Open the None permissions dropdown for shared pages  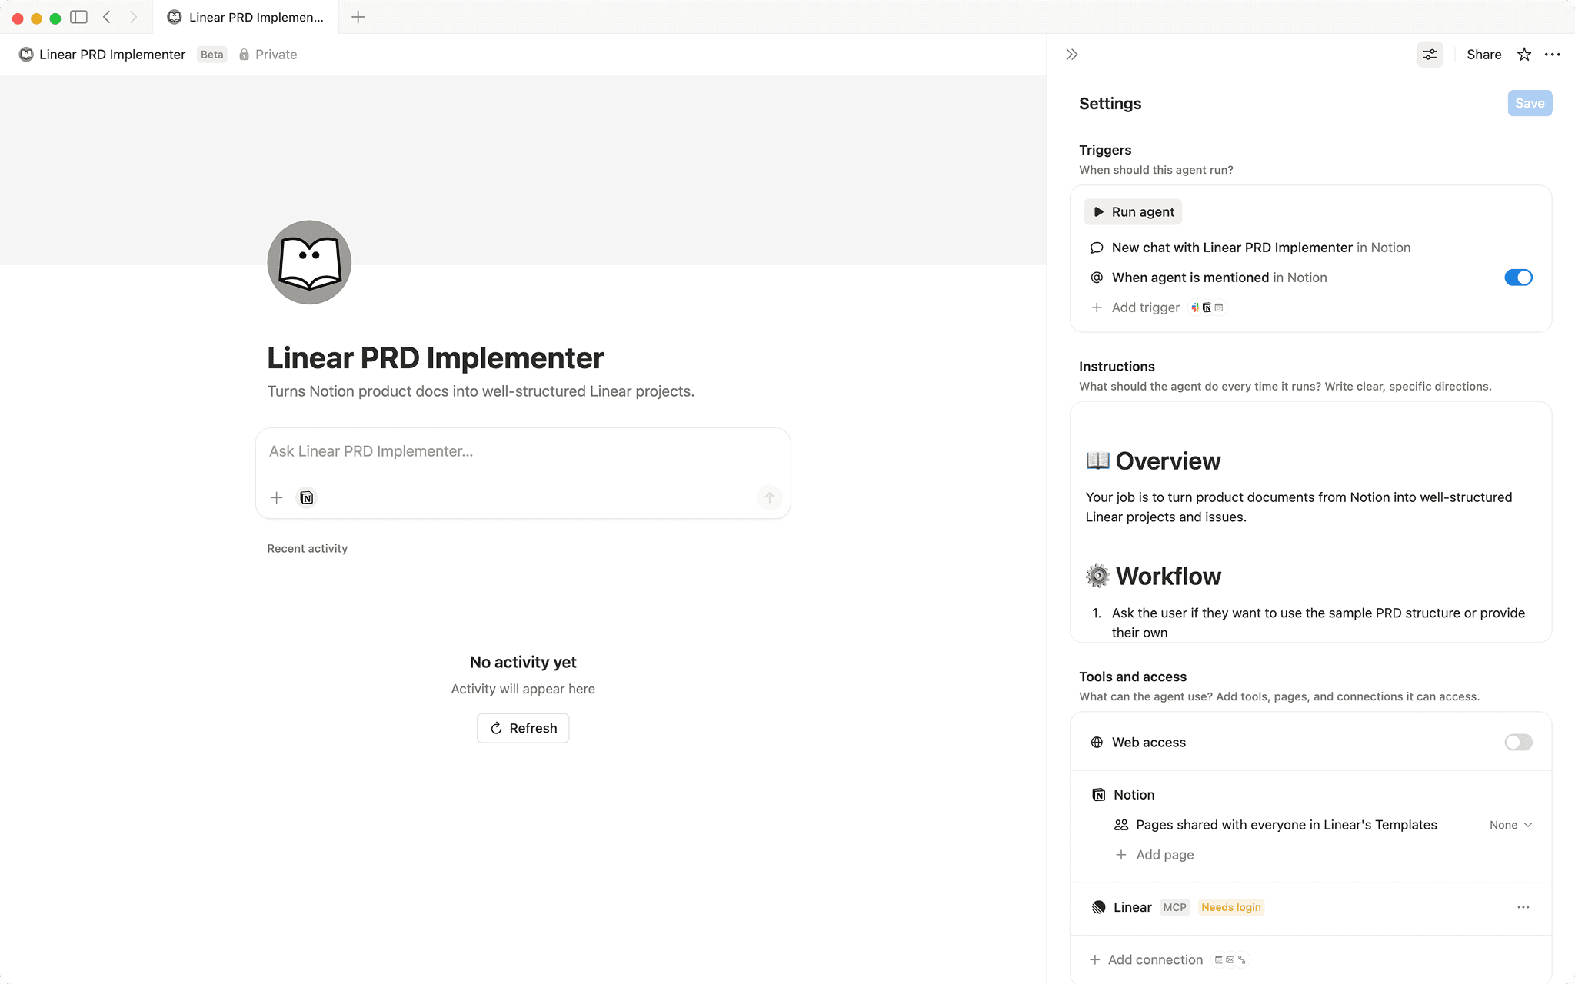(1510, 824)
